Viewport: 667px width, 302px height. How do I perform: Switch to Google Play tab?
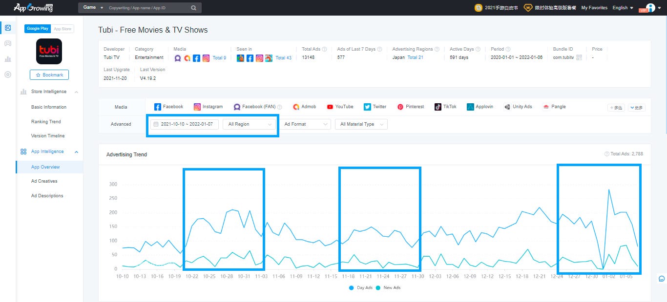pos(38,29)
